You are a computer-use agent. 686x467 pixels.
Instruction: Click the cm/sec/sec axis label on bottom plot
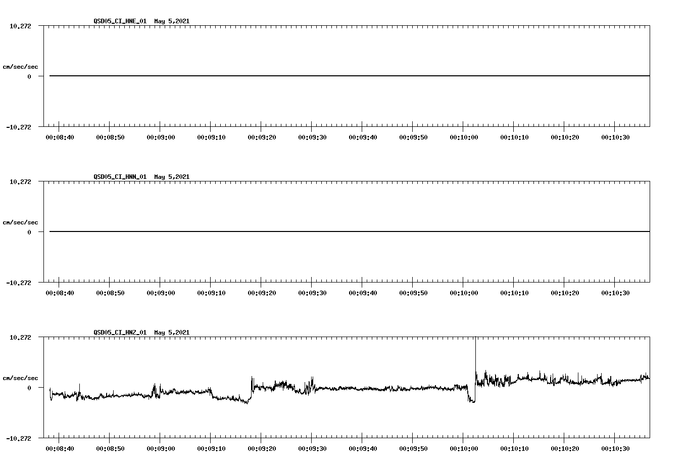(20, 377)
